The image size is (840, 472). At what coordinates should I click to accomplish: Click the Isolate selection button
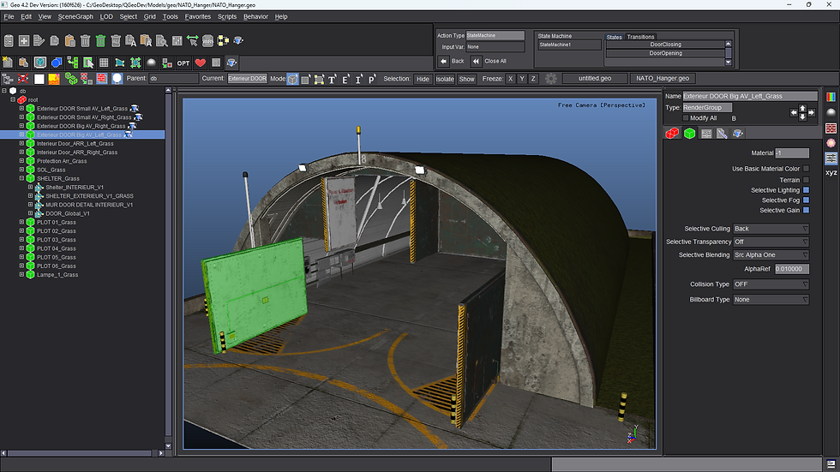[x=445, y=79]
